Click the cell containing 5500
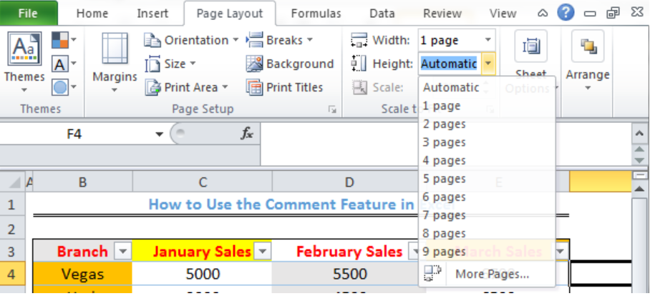Screen dimensions: 650x296 349,274
